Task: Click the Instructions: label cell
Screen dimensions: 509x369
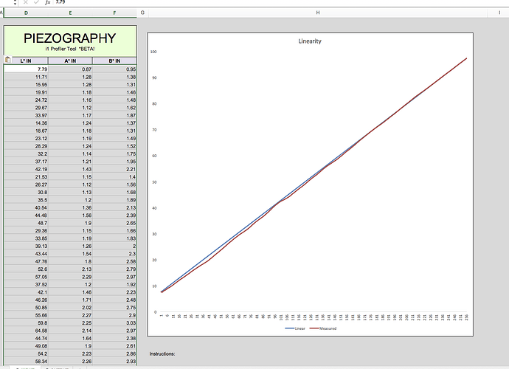Action: coord(162,354)
